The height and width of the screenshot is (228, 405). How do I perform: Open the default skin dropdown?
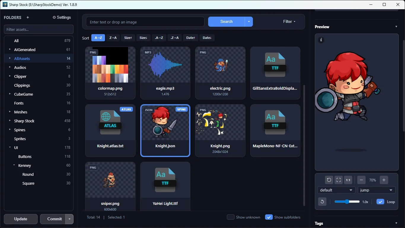pyautogui.click(x=336, y=190)
